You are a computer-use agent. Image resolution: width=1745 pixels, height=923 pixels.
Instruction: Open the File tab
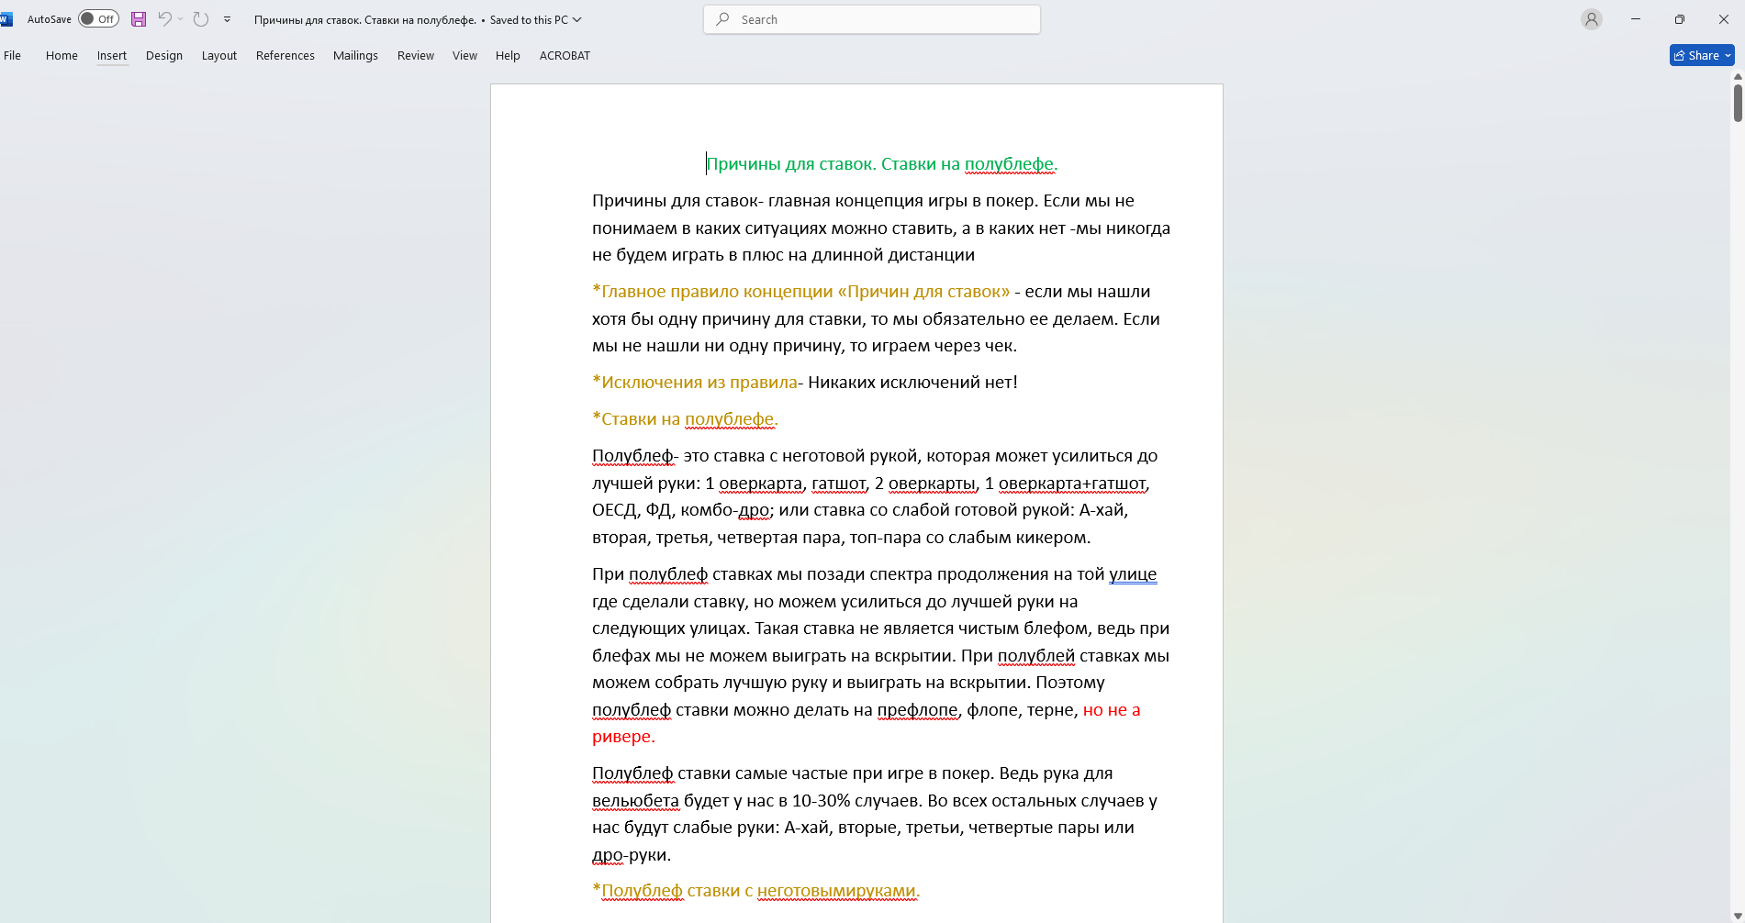point(13,56)
